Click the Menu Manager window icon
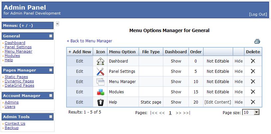Viewport: 271px width, 134px height. click(100, 81)
